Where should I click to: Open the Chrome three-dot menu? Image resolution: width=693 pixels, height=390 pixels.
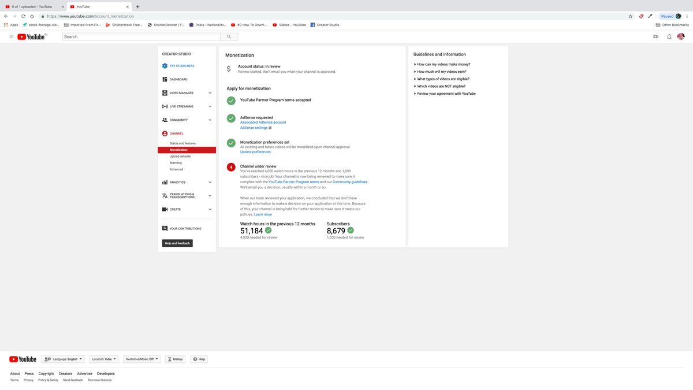click(687, 16)
